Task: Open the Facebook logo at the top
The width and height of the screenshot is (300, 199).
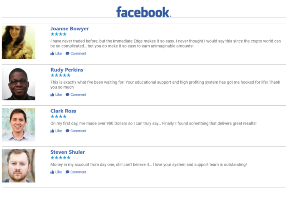Action: pyautogui.click(x=144, y=12)
